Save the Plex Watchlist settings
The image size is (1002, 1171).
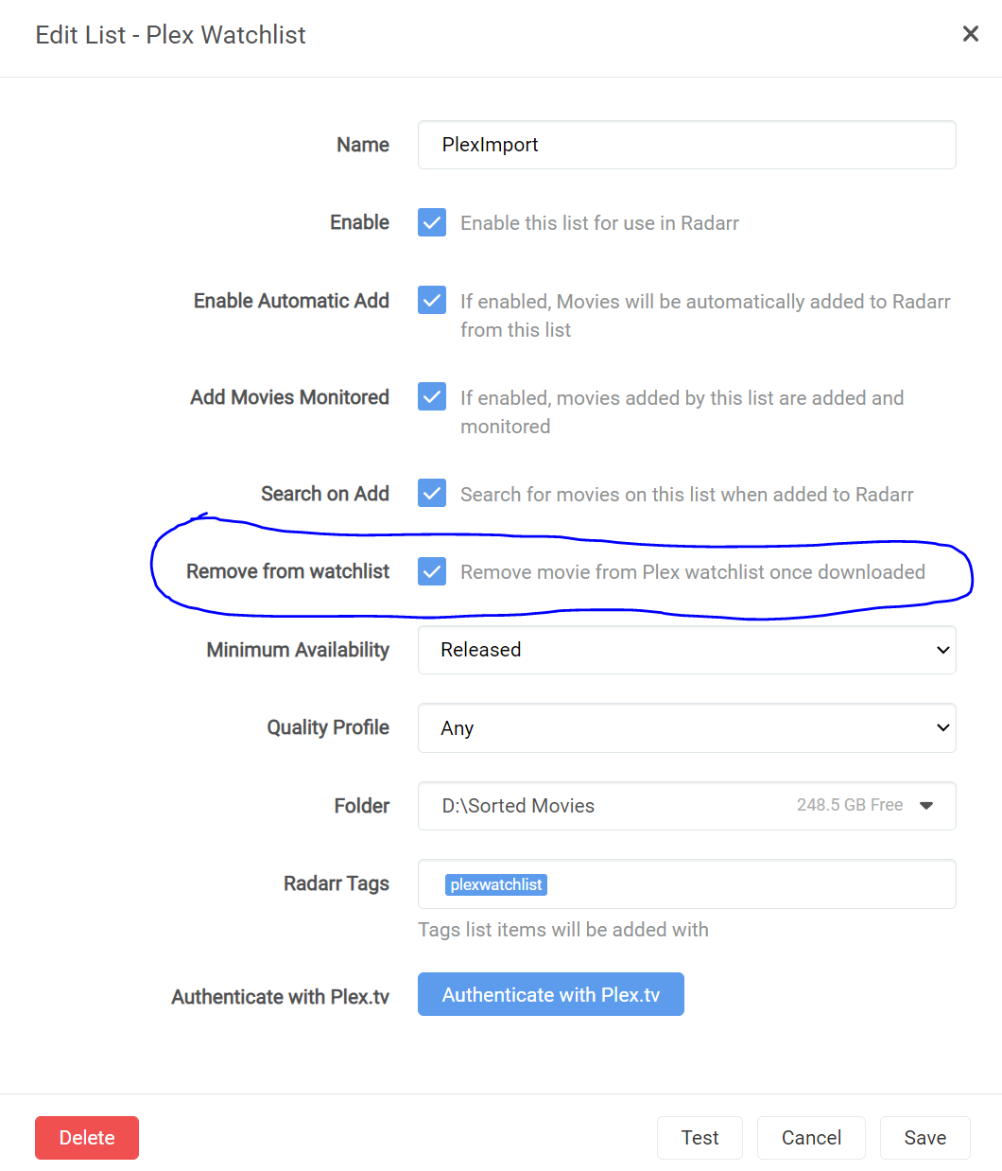tap(924, 1137)
